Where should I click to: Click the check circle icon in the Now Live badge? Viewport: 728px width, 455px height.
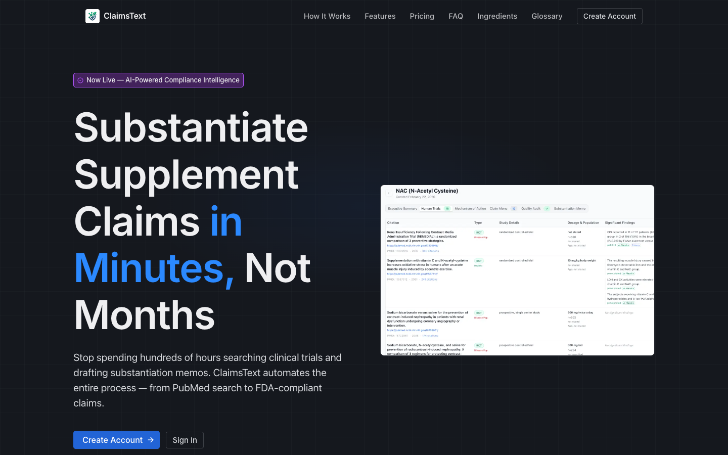pyautogui.click(x=80, y=80)
